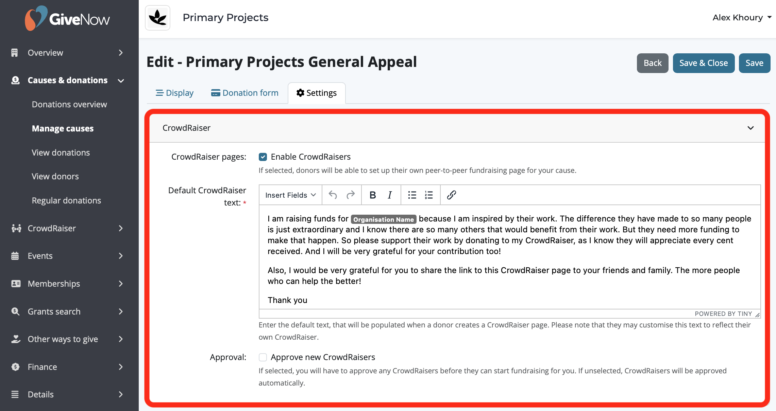Toggle italic formatting in the editor
The image size is (776, 411).
click(x=390, y=195)
